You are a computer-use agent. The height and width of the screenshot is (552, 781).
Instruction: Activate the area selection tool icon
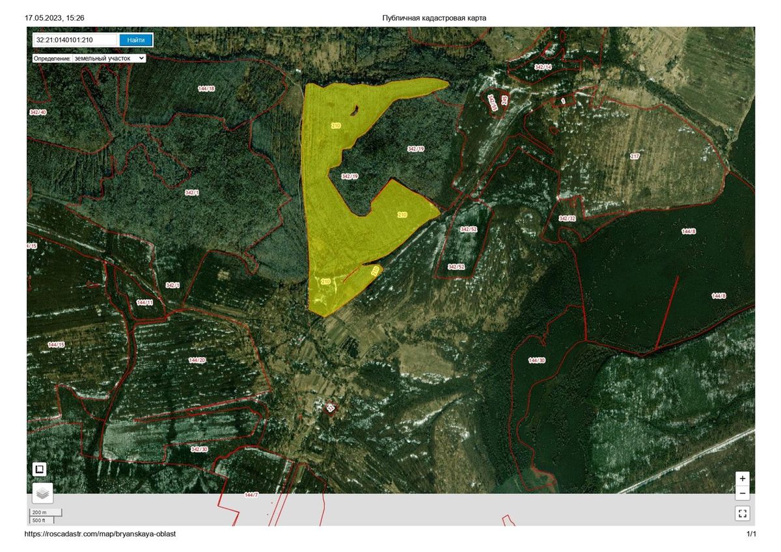tap(40, 469)
